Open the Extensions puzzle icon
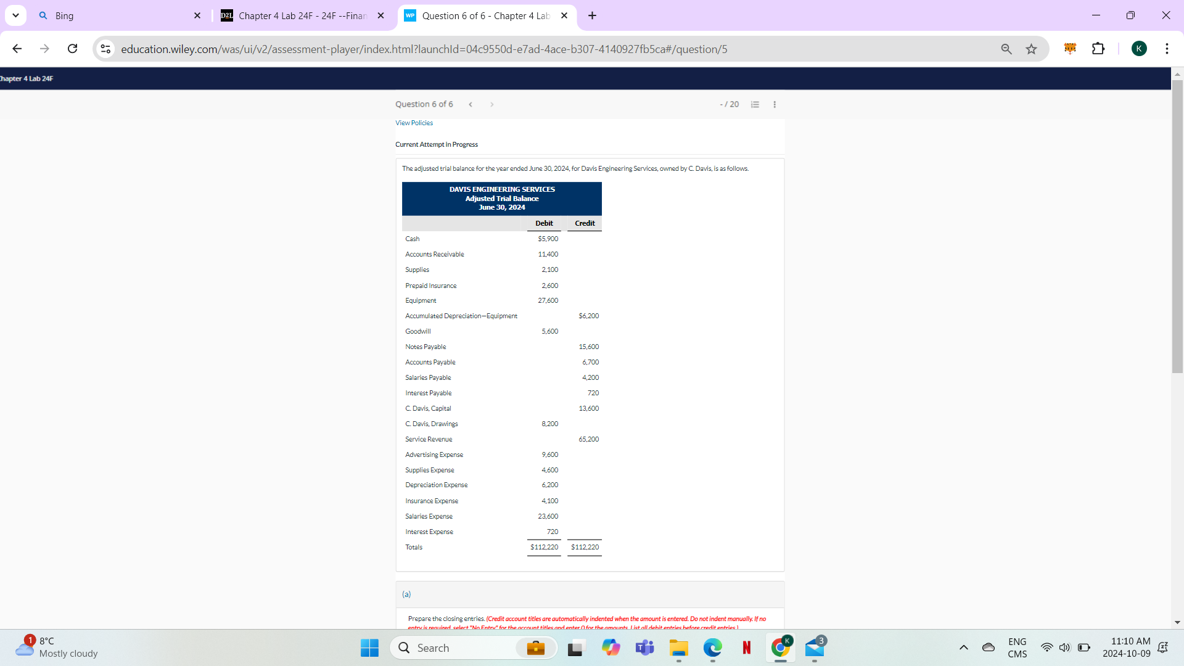This screenshot has width=1184, height=666. coord(1099,49)
